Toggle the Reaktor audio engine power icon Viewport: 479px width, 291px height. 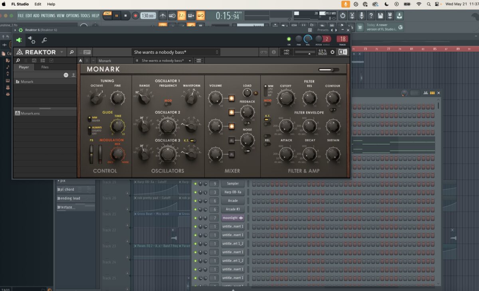tap(333, 52)
